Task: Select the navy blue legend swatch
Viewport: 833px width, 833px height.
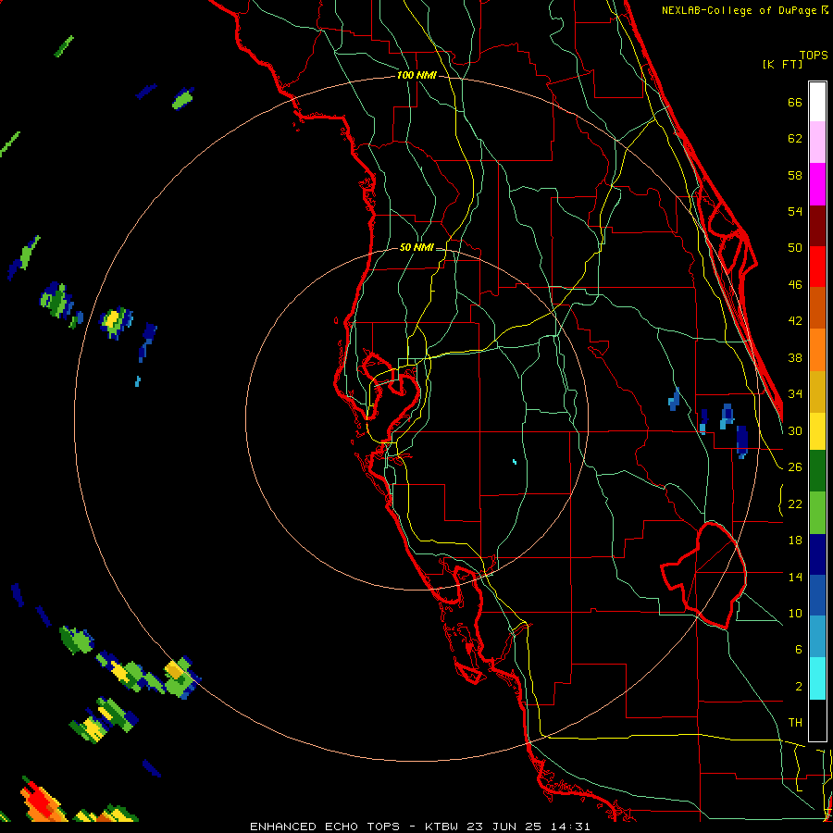Action: [817, 554]
